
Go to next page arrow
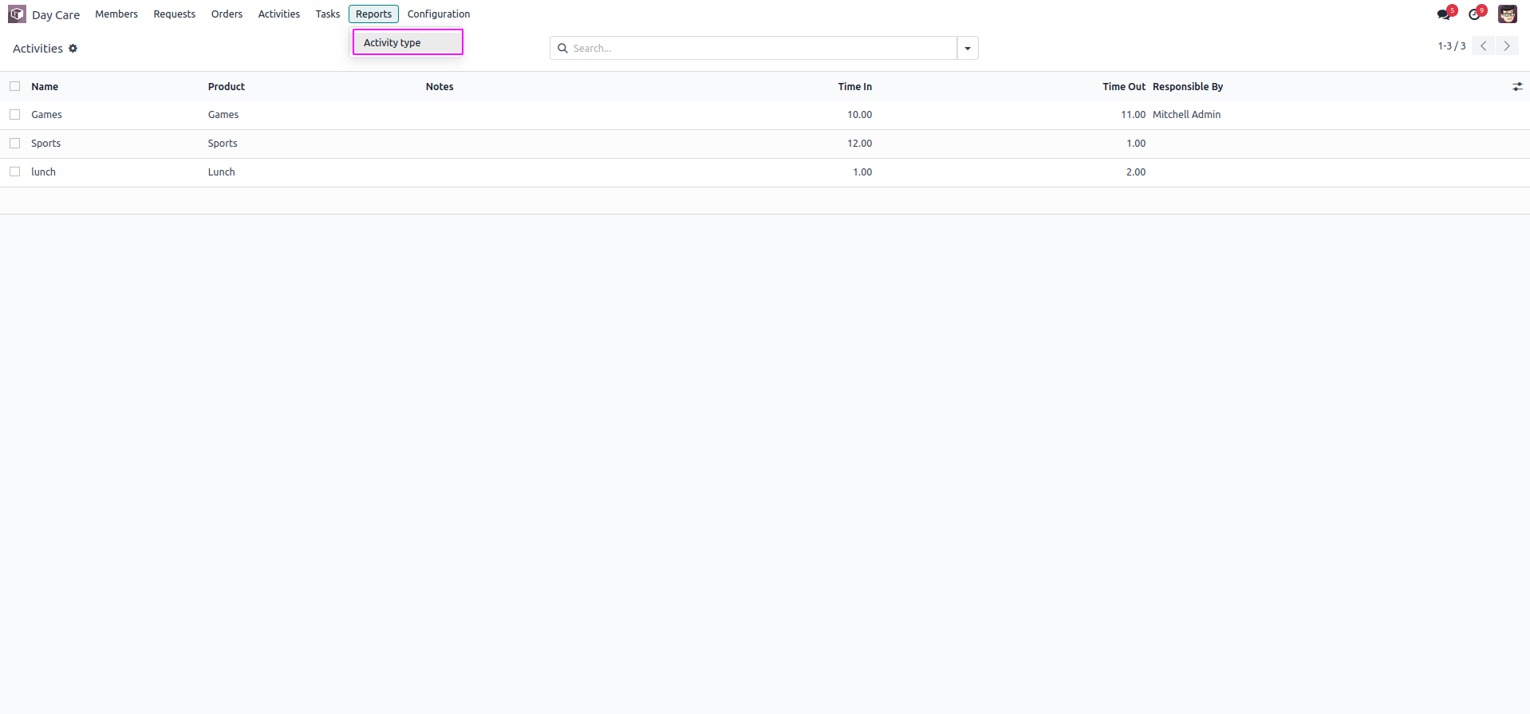1507,46
